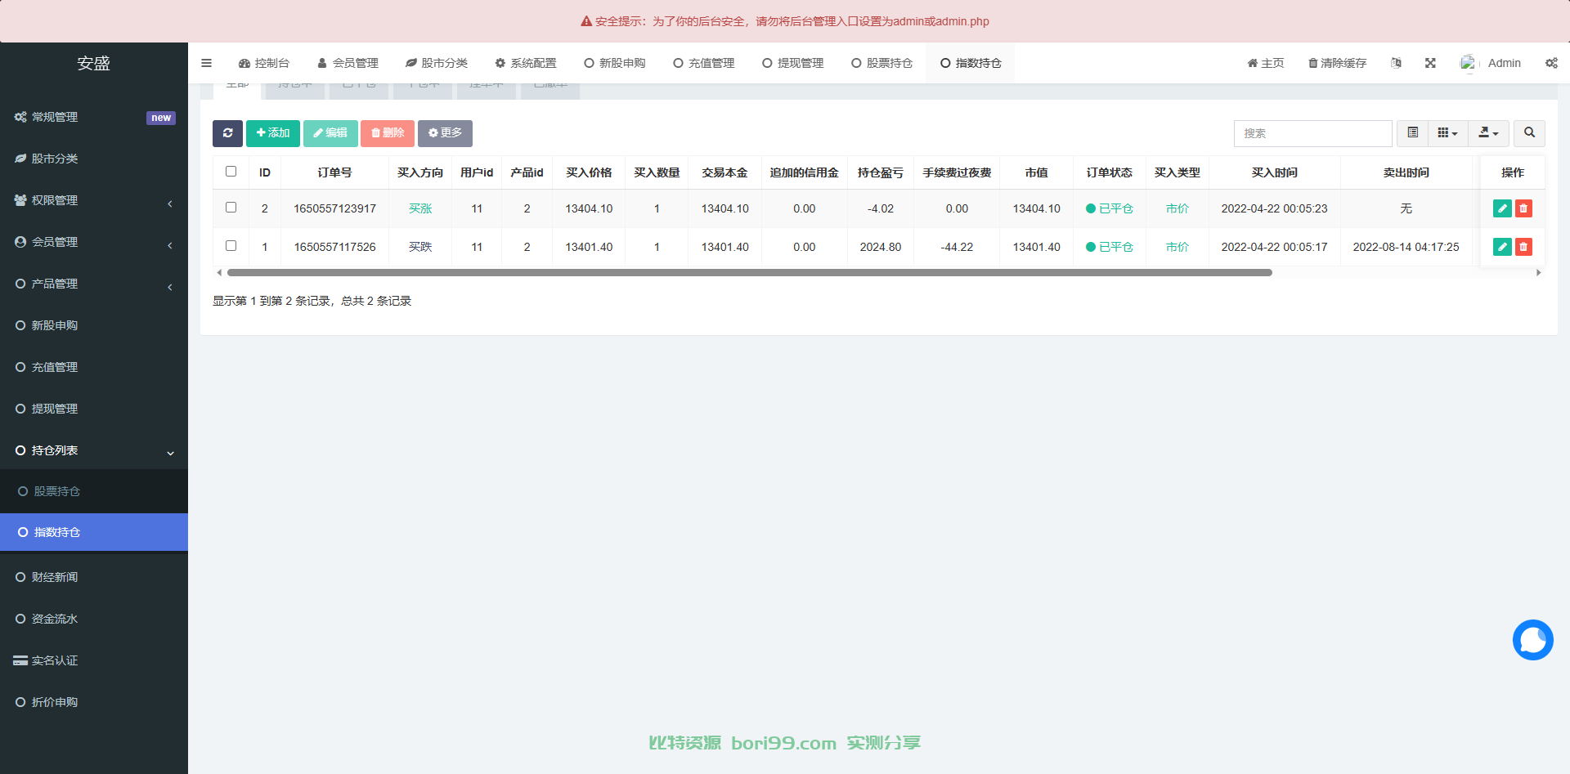Click the 清除缓存 link
Screen dimensions: 1570x774
coord(1337,63)
